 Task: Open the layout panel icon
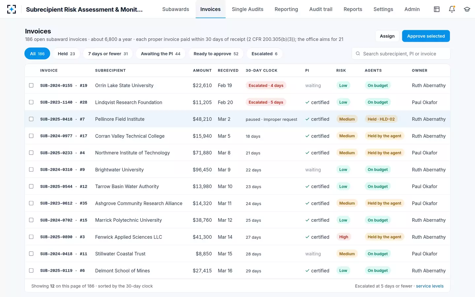pyautogui.click(x=437, y=9)
